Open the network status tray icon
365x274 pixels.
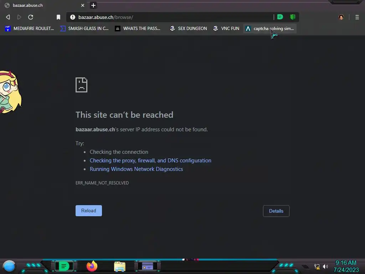317,266
